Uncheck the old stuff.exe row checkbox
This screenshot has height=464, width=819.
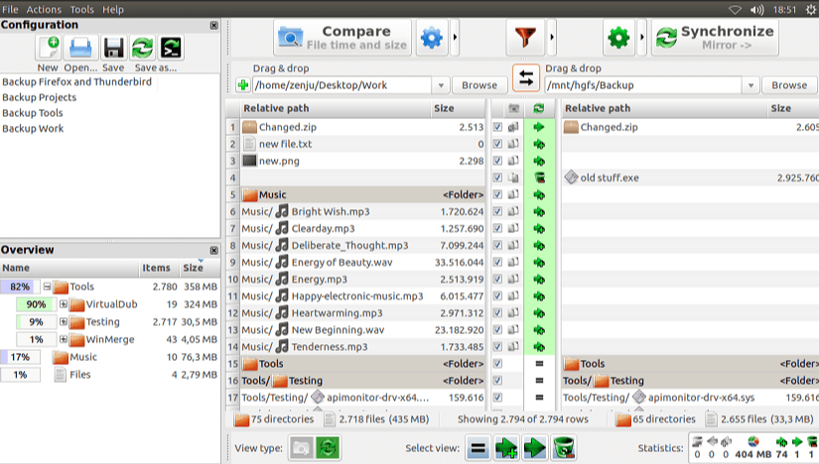click(497, 177)
